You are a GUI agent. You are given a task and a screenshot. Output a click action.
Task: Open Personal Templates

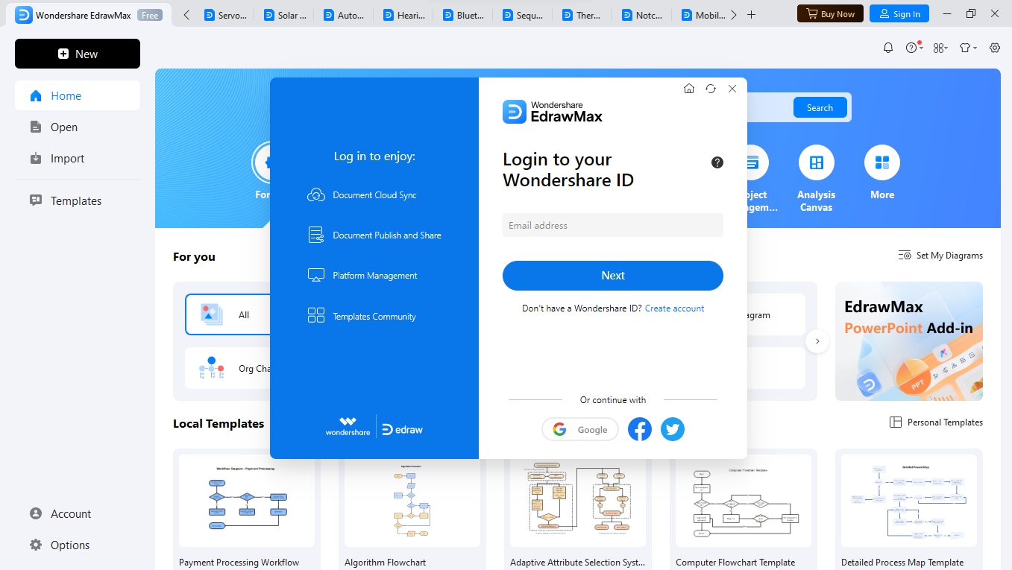coord(936,422)
